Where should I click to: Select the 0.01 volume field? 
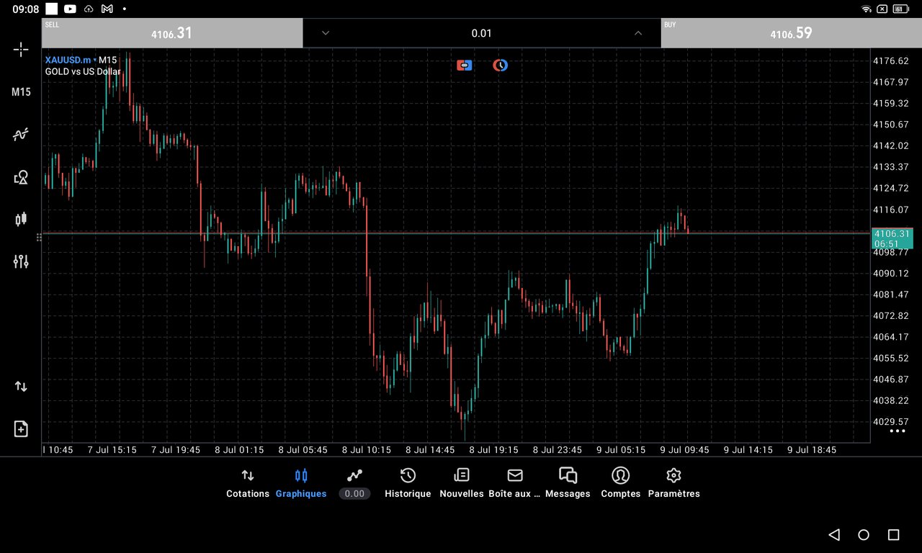481,33
